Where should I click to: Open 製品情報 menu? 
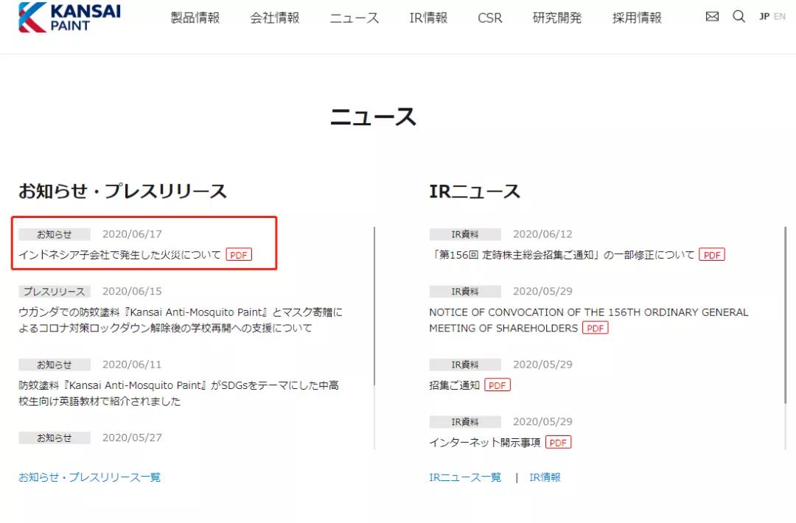point(195,18)
